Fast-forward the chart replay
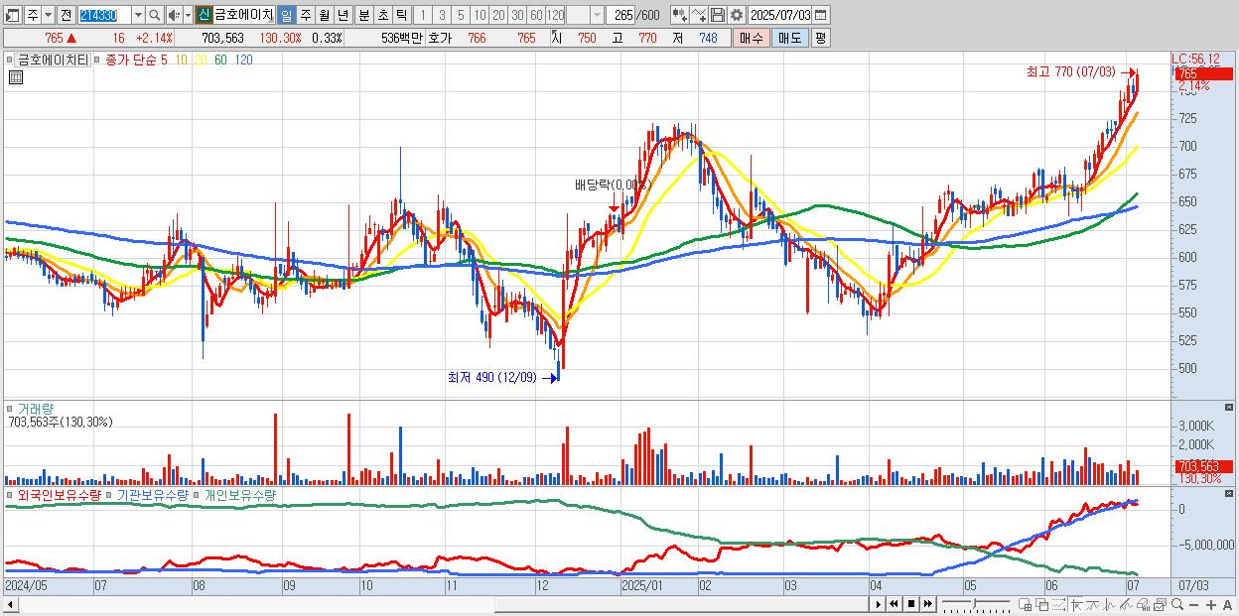 pos(927,604)
